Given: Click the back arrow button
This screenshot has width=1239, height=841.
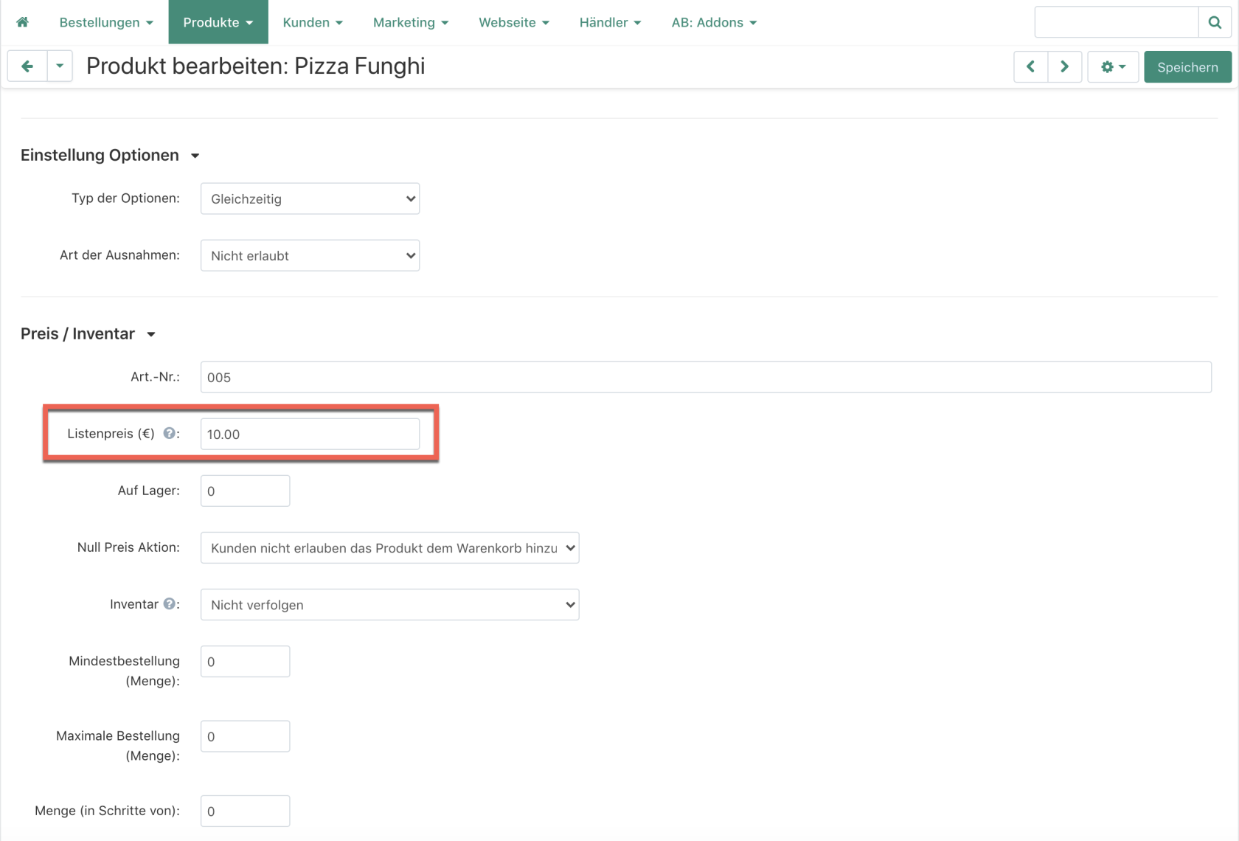Looking at the screenshot, I should click(27, 66).
